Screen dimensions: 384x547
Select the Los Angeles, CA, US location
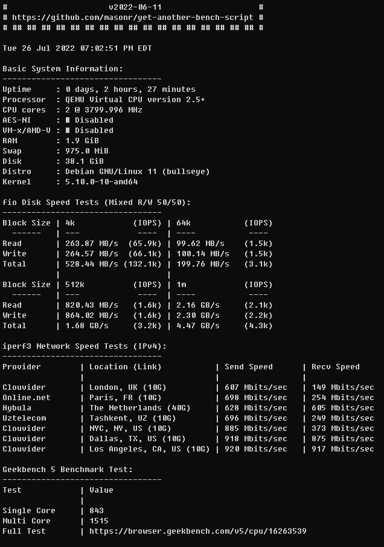click(149, 449)
